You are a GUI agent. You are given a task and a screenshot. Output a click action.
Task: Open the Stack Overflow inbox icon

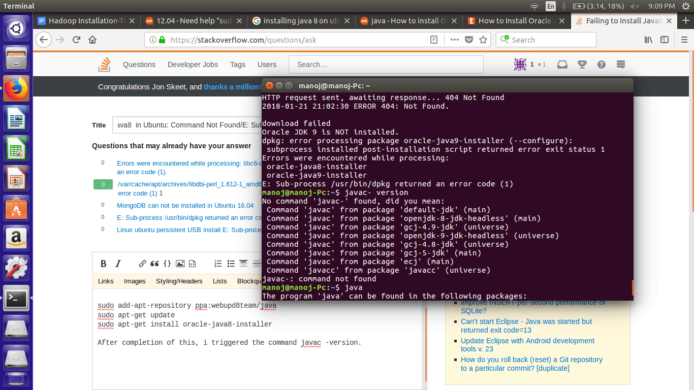[x=562, y=64]
